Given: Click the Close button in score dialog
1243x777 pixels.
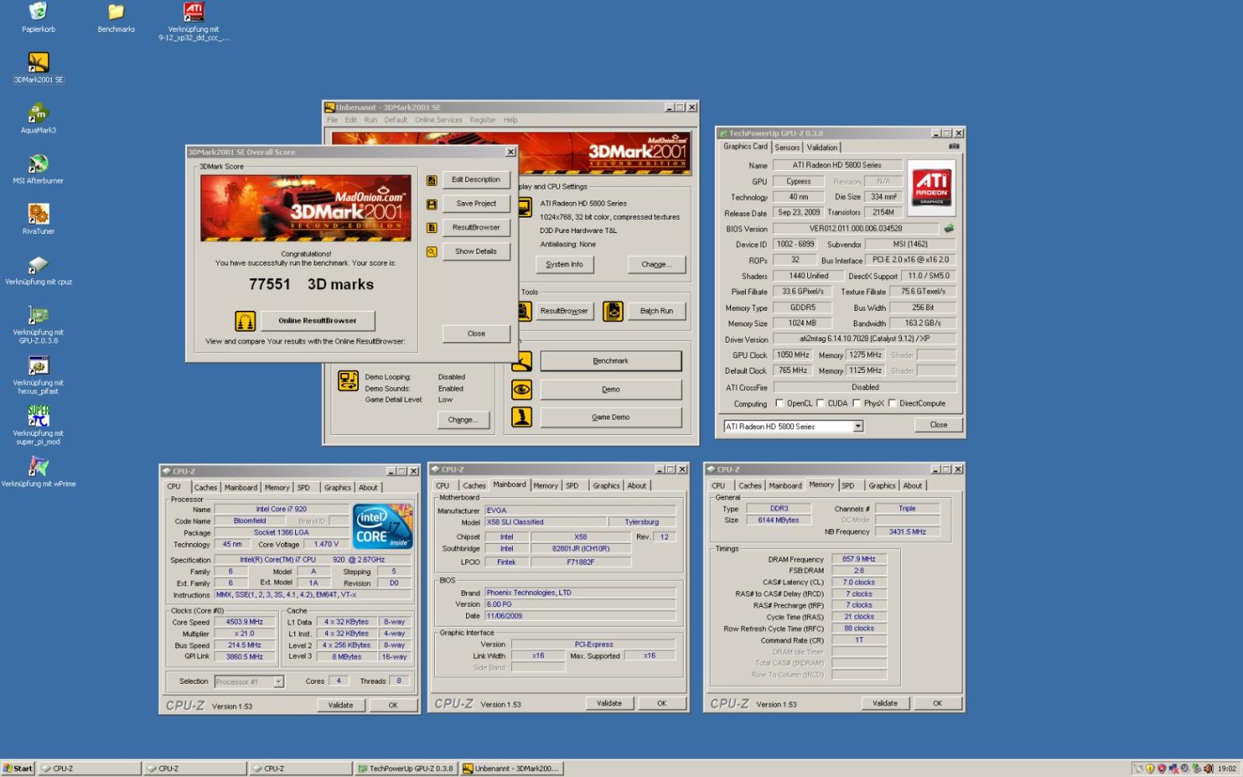Looking at the screenshot, I should 476,333.
